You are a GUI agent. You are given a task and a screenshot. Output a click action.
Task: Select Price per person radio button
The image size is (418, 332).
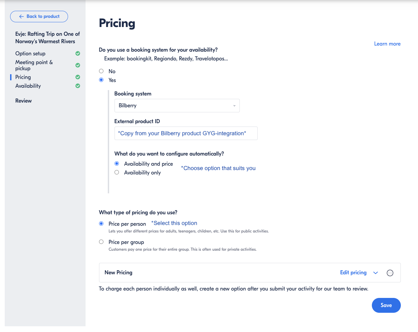tap(101, 224)
